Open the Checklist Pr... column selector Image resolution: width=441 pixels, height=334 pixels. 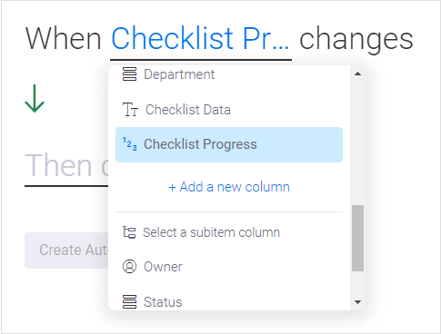pyautogui.click(x=200, y=39)
